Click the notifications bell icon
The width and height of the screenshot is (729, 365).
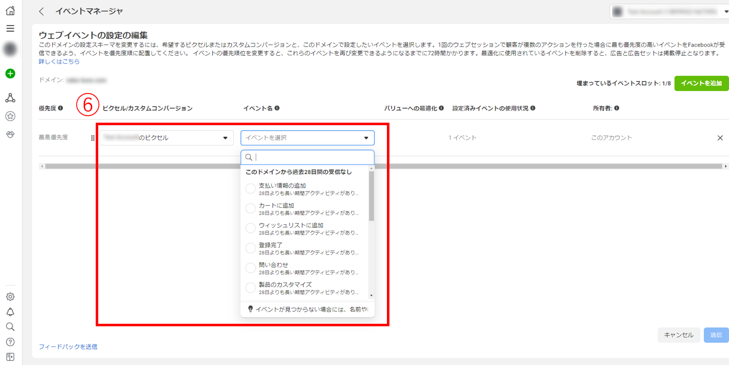[x=10, y=312]
